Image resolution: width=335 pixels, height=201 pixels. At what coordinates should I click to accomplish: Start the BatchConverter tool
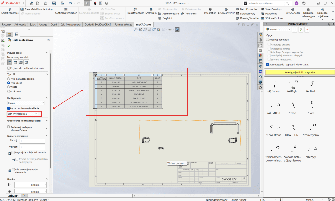click(226, 11)
